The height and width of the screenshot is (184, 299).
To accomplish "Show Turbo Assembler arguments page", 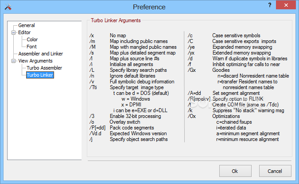I will tap(44, 68).
